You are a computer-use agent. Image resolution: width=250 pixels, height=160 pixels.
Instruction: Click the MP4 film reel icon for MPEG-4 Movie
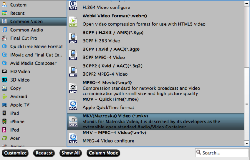[x=73, y=88]
